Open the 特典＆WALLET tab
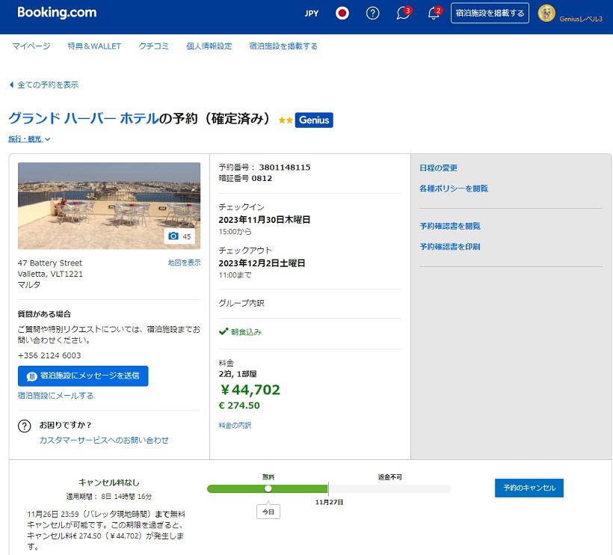Screen dimensions: 613x555 94,46
